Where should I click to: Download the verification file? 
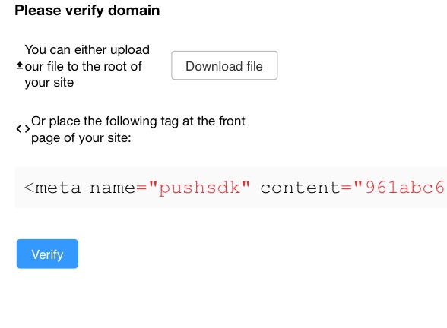click(224, 65)
